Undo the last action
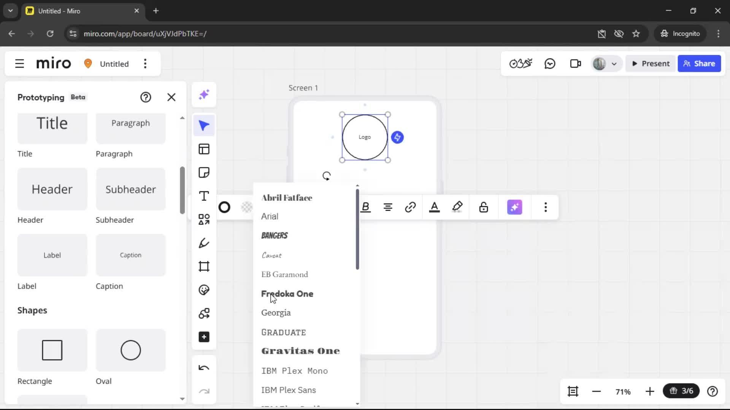The width and height of the screenshot is (730, 410). pos(204,368)
